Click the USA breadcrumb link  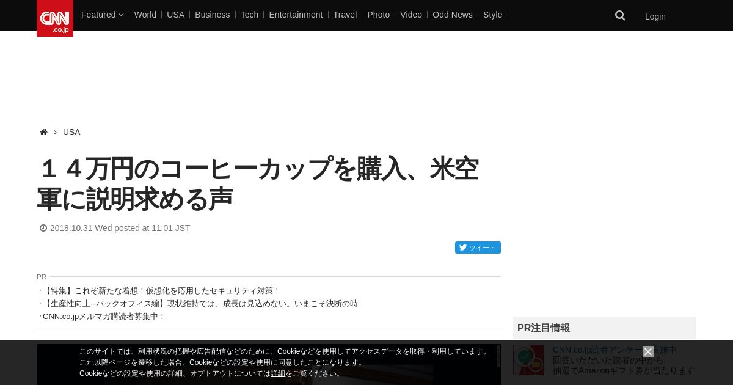point(71,132)
